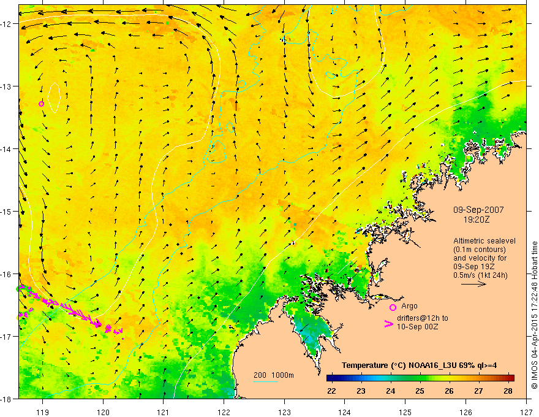Click the date label 09-Sep-2007

pyautogui.click(x=478, y=210)
